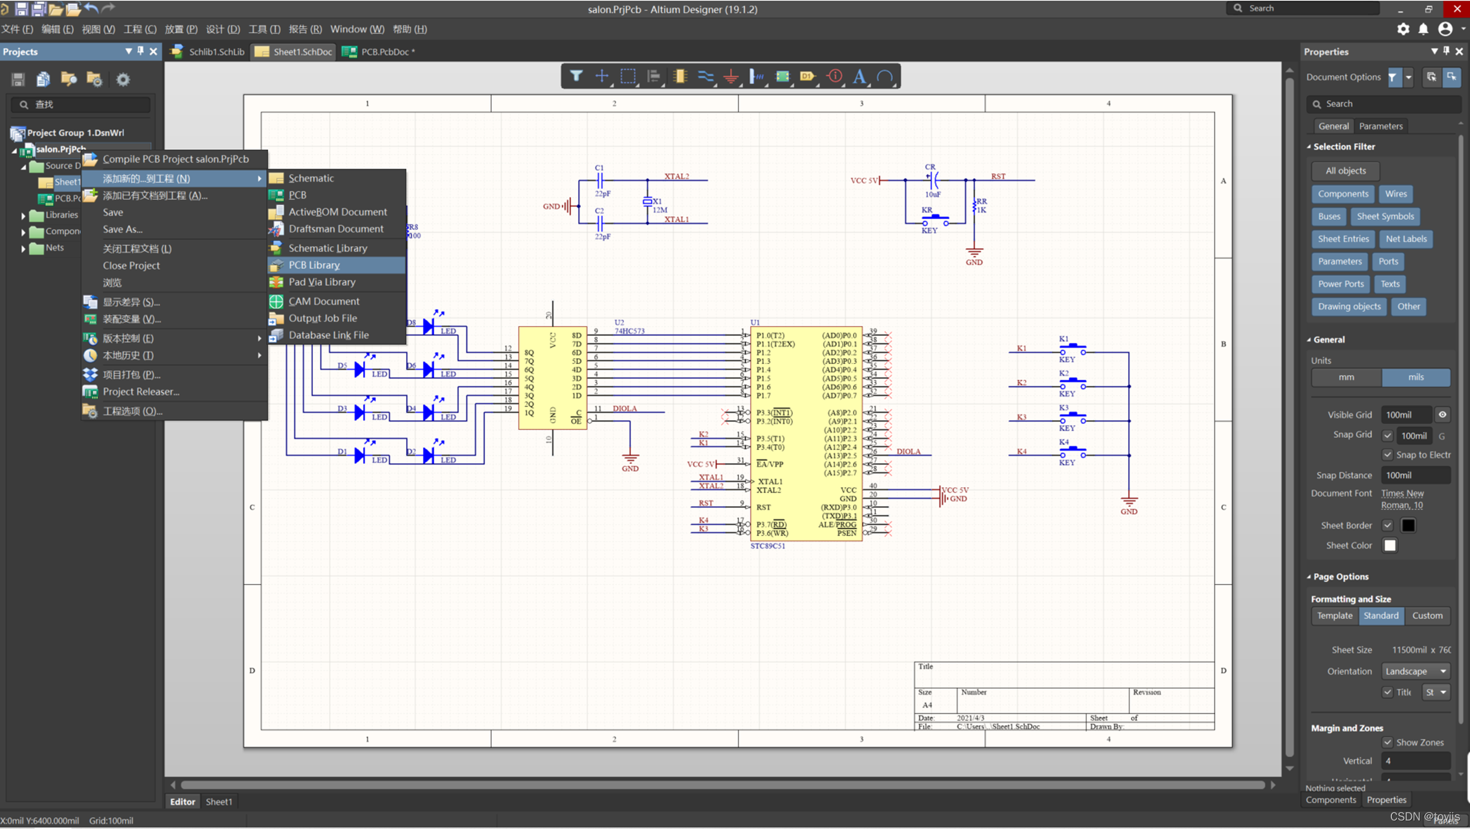Toggle the Visible Grid eye icon
Screen dimensions: 1470x829
click(1442, 414)
